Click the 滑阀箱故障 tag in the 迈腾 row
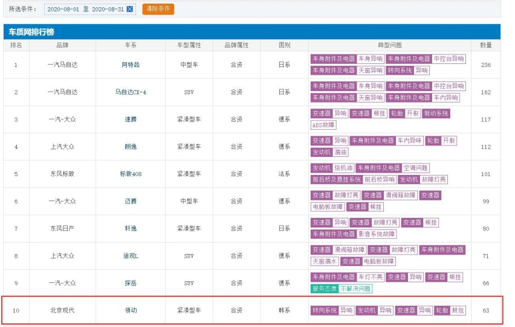This screenshot has width=515, height=327. 401,195
